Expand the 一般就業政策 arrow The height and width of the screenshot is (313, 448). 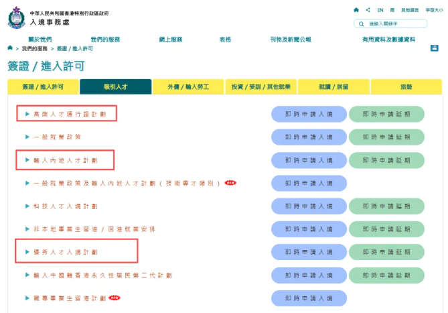point(27,137)
